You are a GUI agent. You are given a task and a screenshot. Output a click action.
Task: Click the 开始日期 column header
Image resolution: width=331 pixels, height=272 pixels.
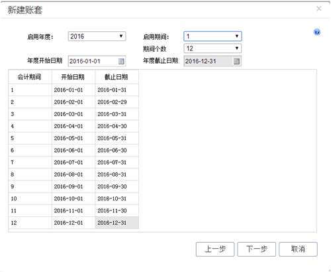coord(73,77)
